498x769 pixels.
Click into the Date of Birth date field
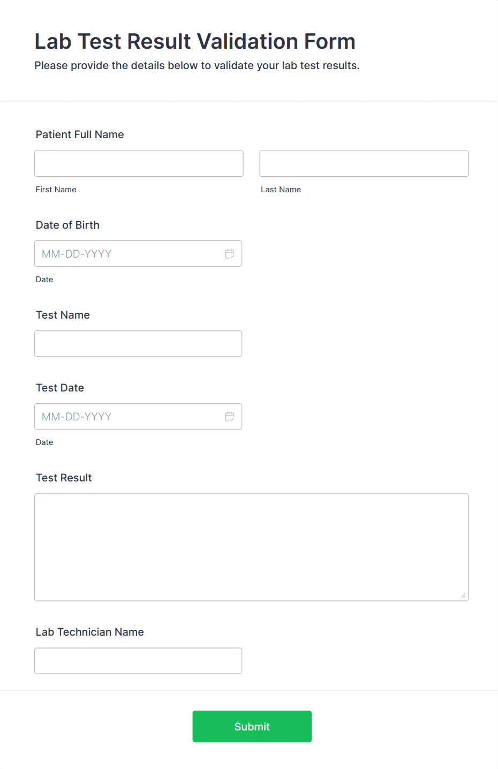click(x=129, y=254)
